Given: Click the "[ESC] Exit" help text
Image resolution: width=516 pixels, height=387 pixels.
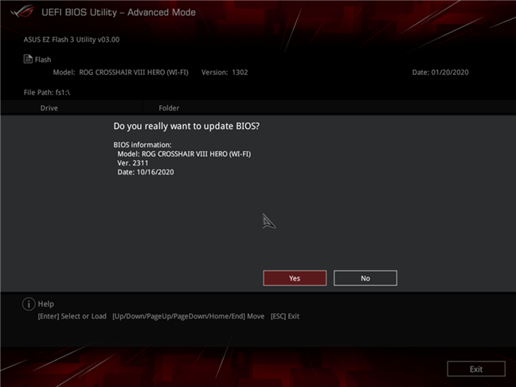Looking at the screenshot, I should tap(285, 316).
